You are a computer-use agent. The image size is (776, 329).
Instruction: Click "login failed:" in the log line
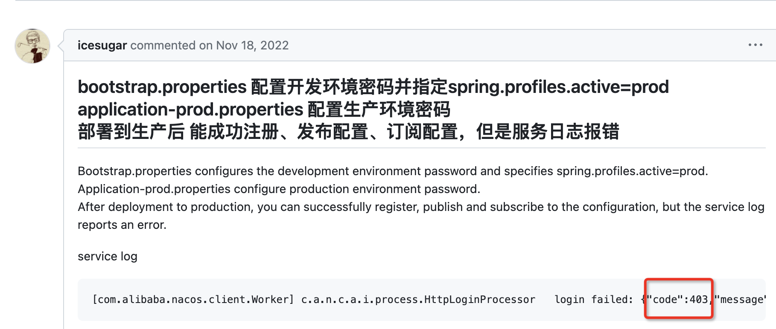tap(593, 300)
